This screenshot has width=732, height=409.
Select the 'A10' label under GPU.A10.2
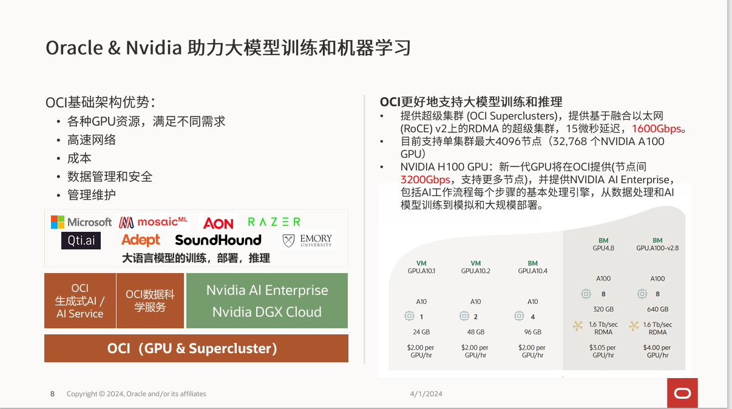(476, 302)
